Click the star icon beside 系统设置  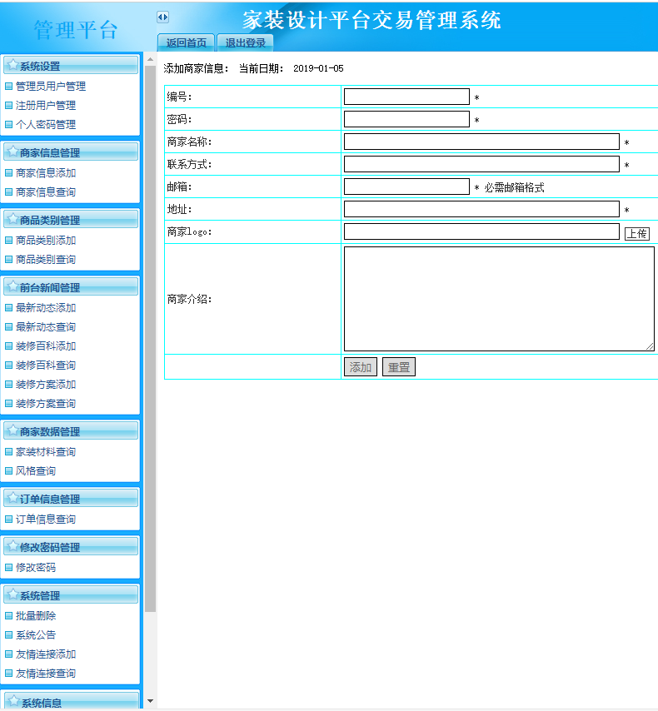coord(12,65)
